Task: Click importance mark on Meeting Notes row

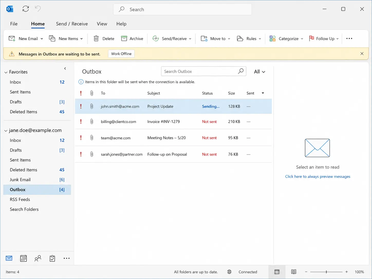Action: pyautogui.click(x=81, y=138)
